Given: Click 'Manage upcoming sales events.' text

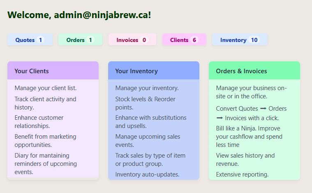Looking at the screenshot, I should pos(148,141).
